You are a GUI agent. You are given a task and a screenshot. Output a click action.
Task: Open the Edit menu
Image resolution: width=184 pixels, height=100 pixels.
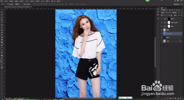[x=11, y=1]
